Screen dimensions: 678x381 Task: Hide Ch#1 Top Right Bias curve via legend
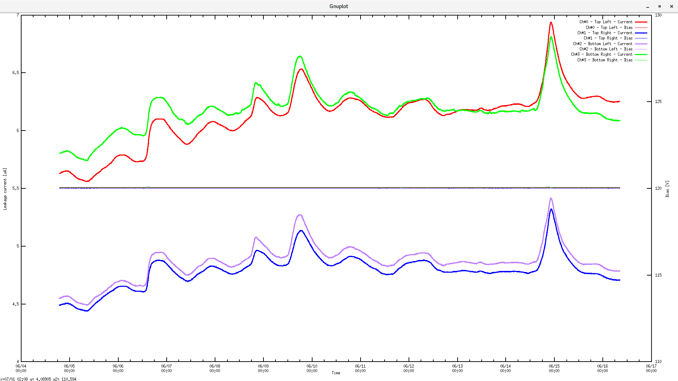(608, 38)
